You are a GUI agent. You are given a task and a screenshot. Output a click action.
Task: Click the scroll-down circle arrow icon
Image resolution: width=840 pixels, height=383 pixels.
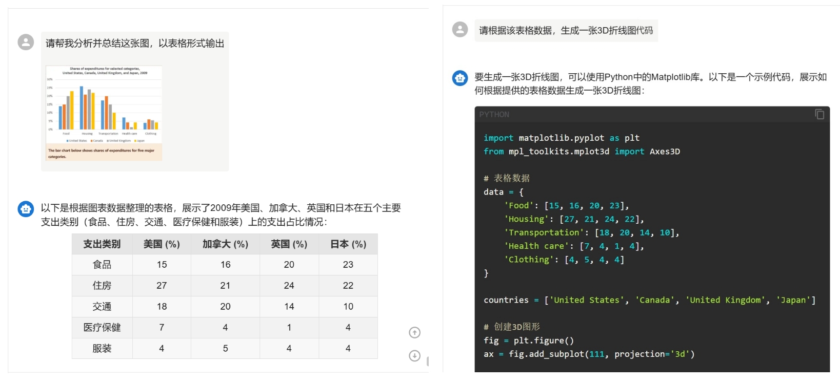(x=414, y=356)
